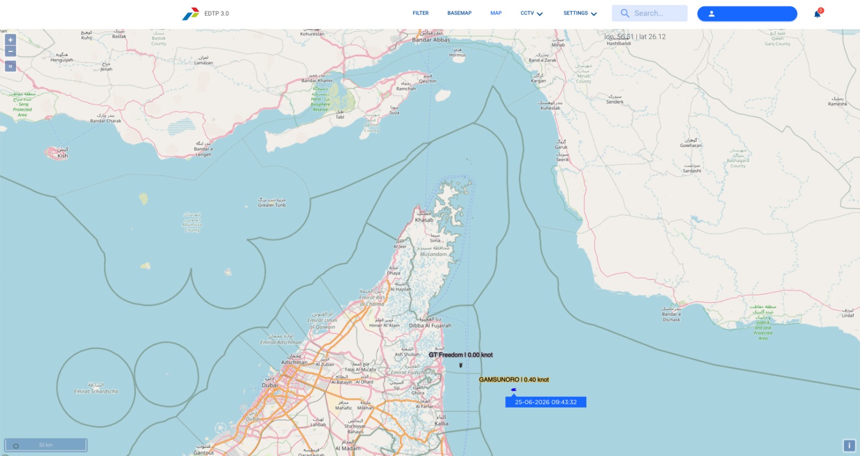This screenshot has width=860, height=456.
Task: Click the Hormus island label
Action: tap(457, 55)
